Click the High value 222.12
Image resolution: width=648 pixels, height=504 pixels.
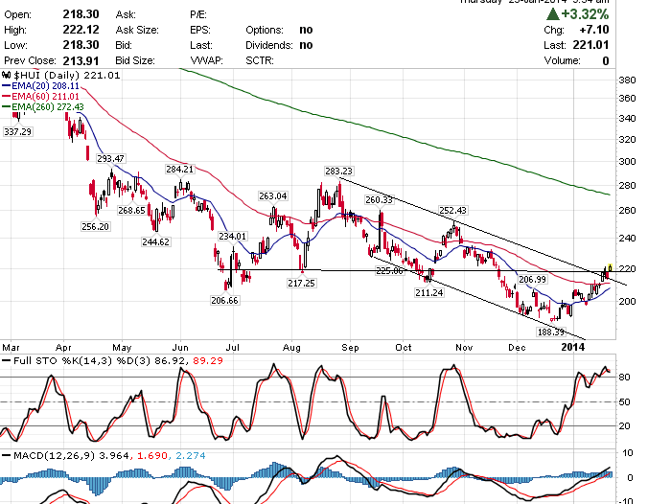tap(81, 30)
